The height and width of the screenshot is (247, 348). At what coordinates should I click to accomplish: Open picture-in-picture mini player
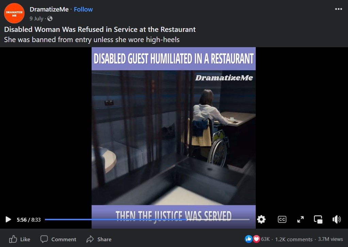click(318, 220)
